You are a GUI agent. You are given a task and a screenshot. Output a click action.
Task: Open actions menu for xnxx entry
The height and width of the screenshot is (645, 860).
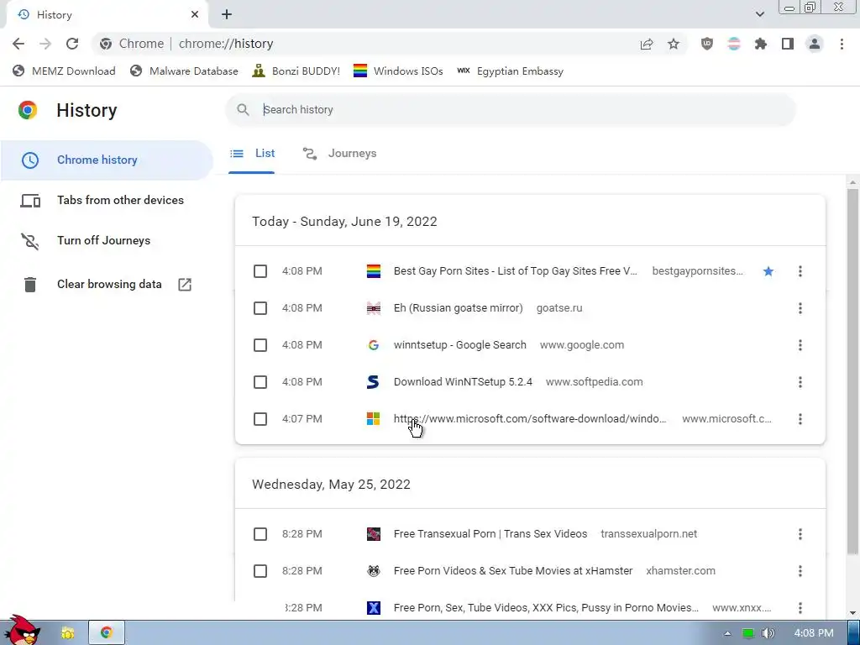click(x=800, y=608)
